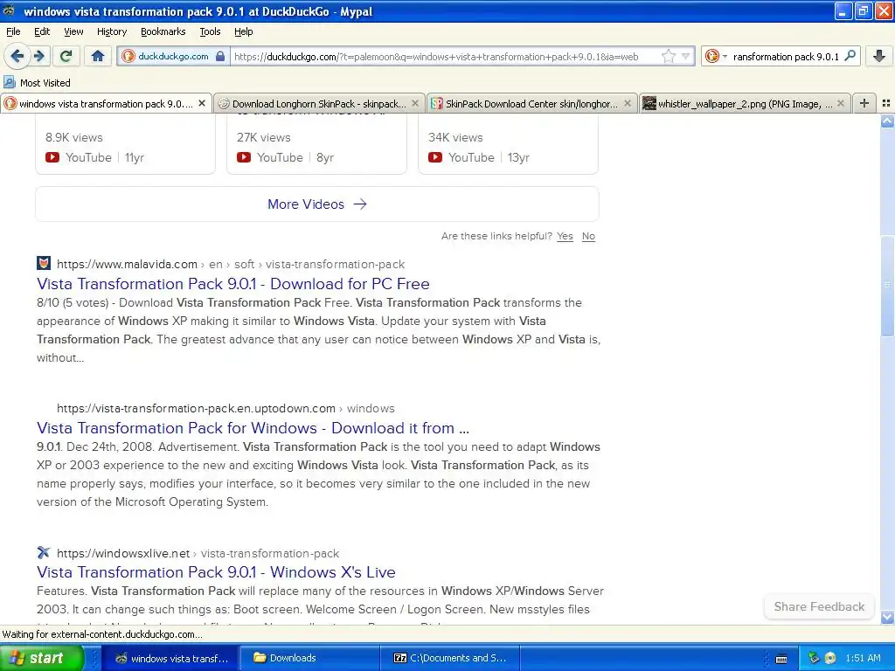The image size is (895, 671).
Task: Open the File menu
Action: 13,31
